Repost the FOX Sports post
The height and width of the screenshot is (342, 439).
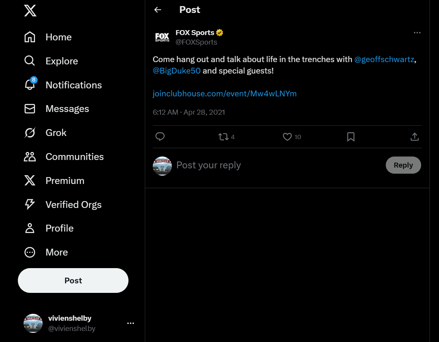(223, 137)
